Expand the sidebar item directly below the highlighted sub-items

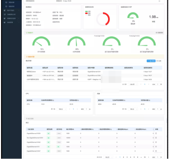pyautogui.click(x=11, y=11)
